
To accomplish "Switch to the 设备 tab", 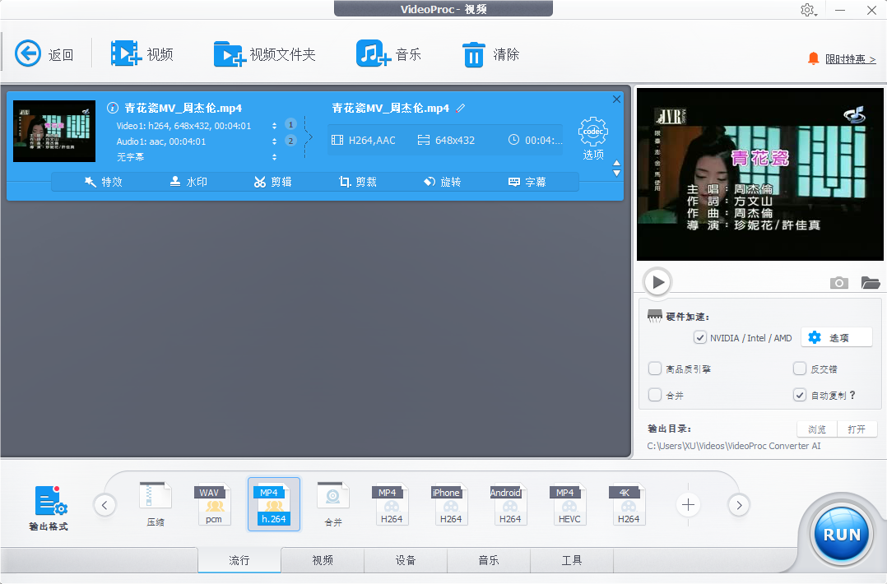I will 406,560.
